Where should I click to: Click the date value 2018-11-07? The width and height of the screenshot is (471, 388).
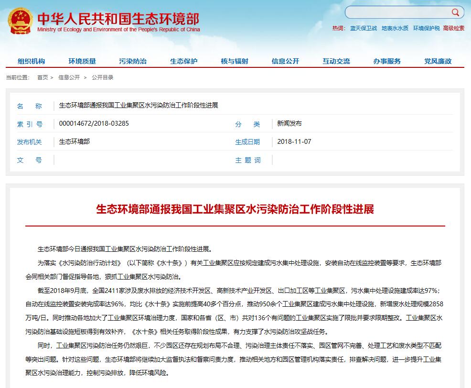click(x=294, y=141)
